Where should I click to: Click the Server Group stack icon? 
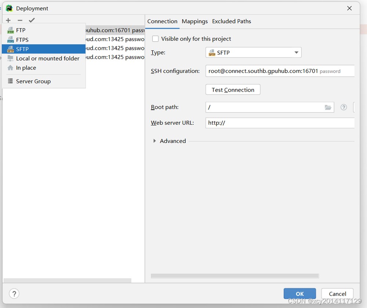coord(10,81)
